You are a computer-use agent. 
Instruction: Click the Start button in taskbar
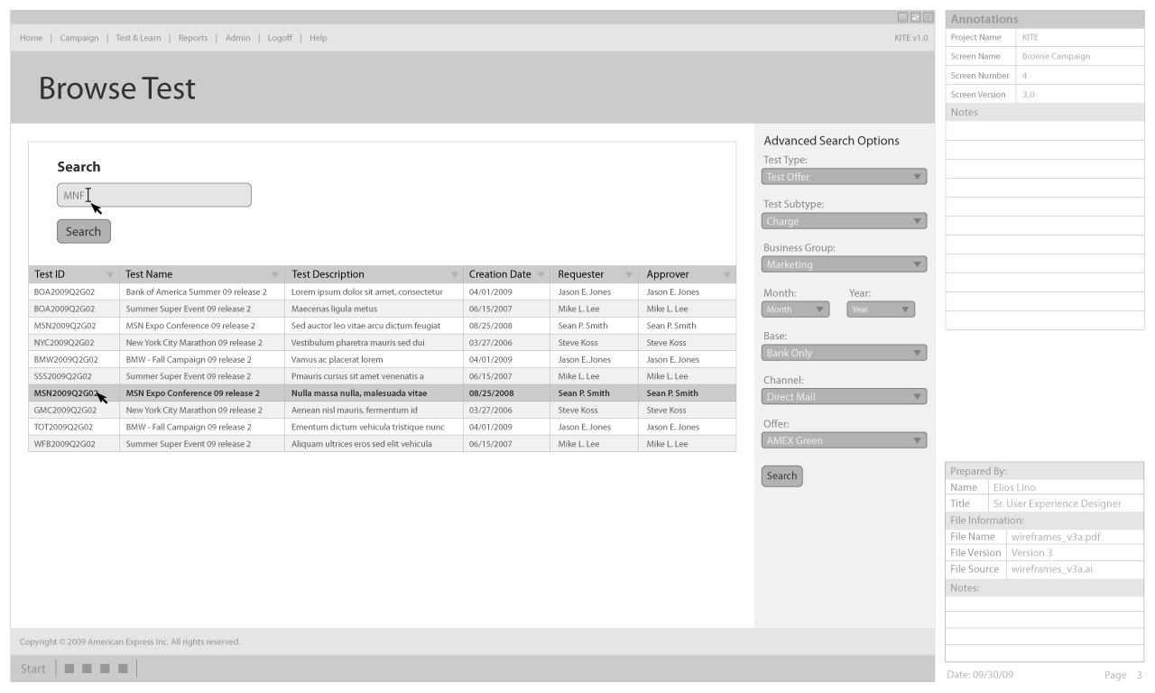pos(32,669)
